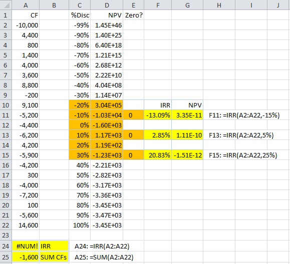Viewport: 290px width, 264px height.
Task: Click the #NUM! error cell
Action: (x=26, y=246)
